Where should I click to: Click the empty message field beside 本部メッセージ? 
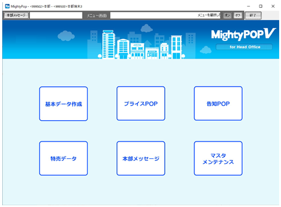[x=56, y=15]
